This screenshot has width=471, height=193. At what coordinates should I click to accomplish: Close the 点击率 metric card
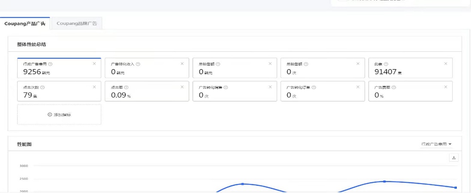pyautogui.click(x=182, y=86)
